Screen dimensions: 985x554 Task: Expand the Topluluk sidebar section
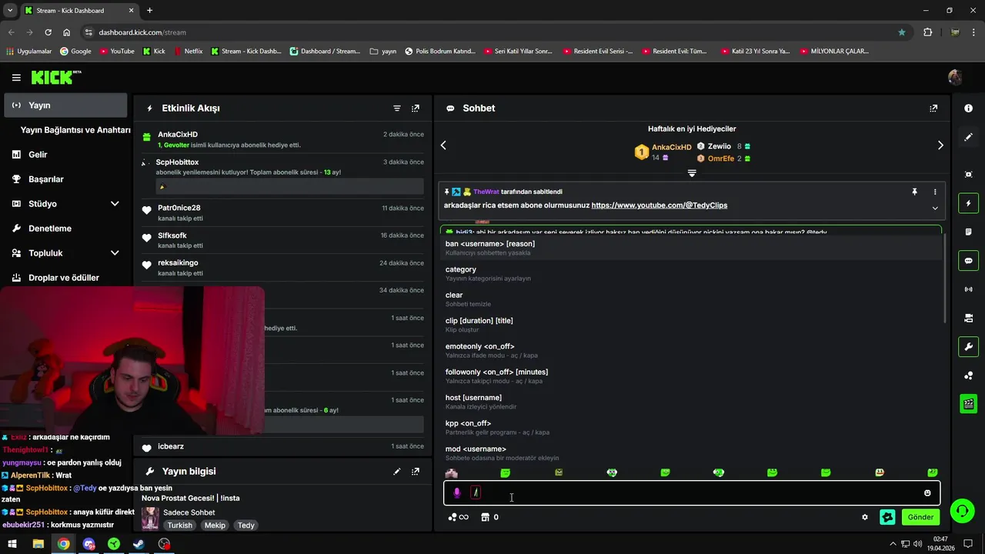pyautogui.click(x=115, y=253)
